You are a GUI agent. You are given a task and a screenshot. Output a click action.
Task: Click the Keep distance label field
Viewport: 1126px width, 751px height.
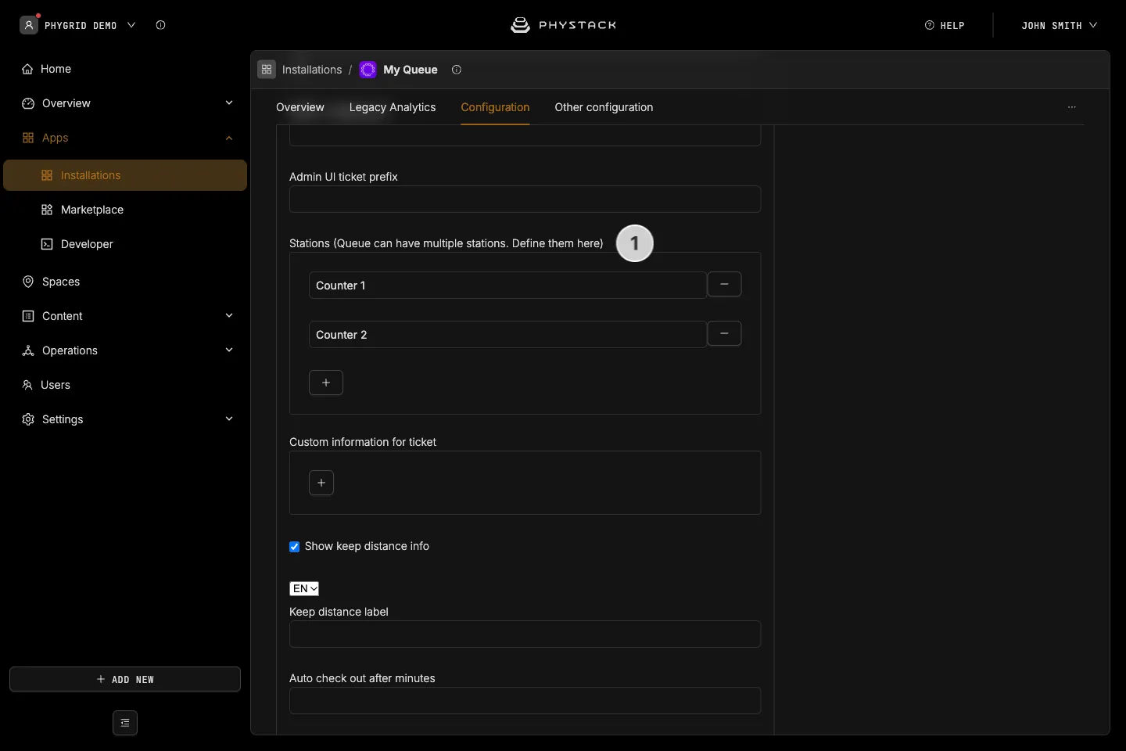525,634
